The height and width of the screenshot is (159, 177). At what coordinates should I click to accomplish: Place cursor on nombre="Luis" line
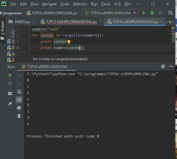tap(46, 29)
